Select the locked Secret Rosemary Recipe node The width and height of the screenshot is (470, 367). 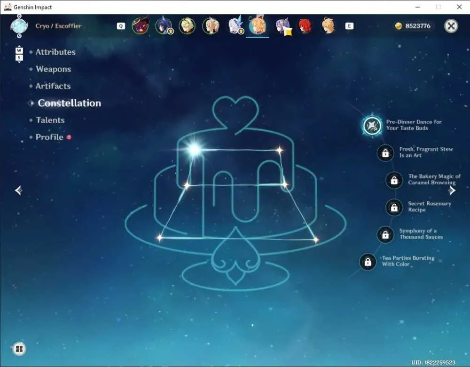394,207
